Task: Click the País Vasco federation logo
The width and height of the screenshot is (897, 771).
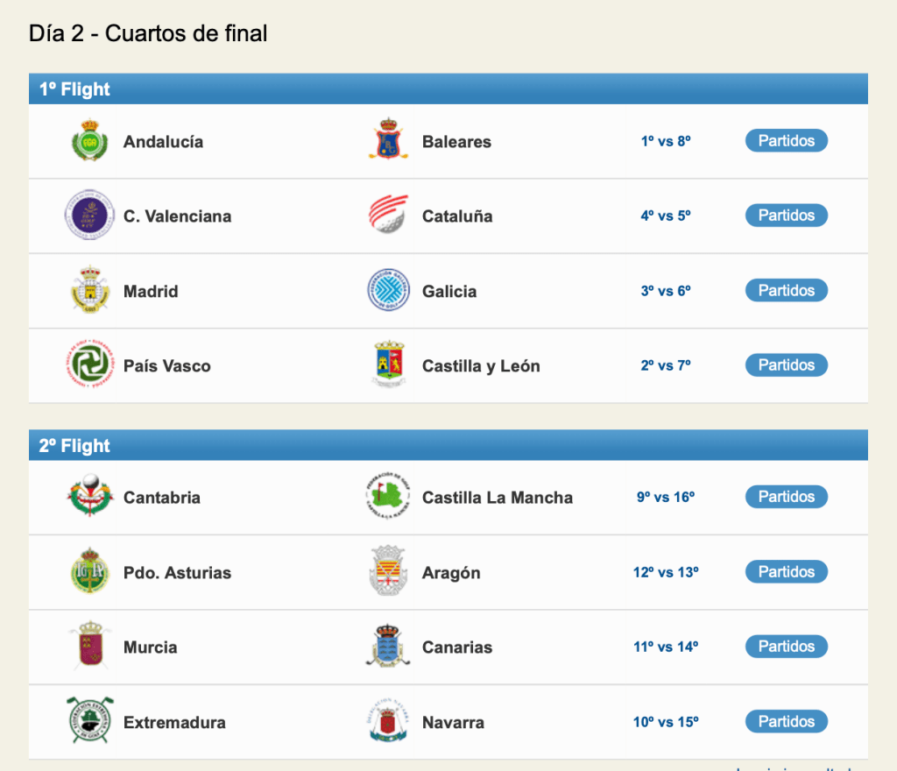Action: (89, 365)
